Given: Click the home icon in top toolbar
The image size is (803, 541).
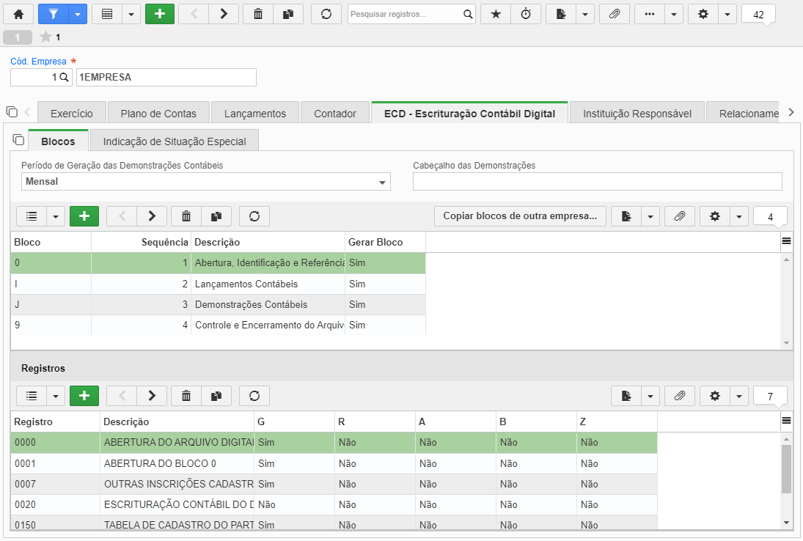Looking at the screenshot, I should coord(18,15).
